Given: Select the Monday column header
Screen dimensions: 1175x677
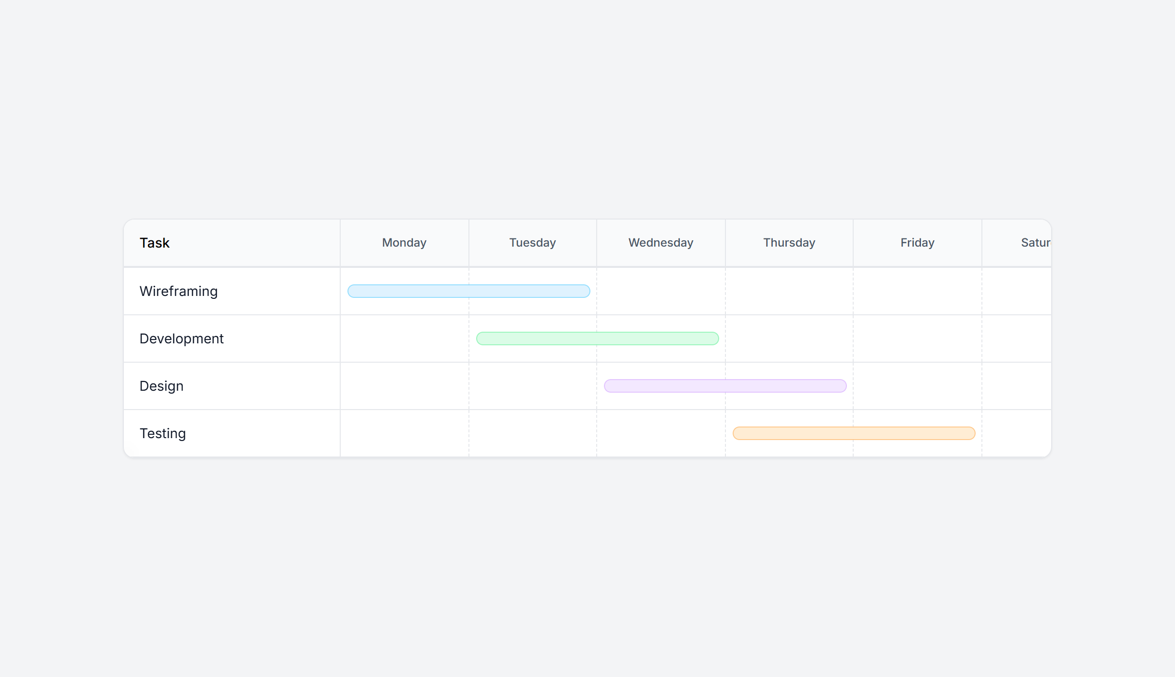Looking at the screenshot, I should click(x=404, y=242).
